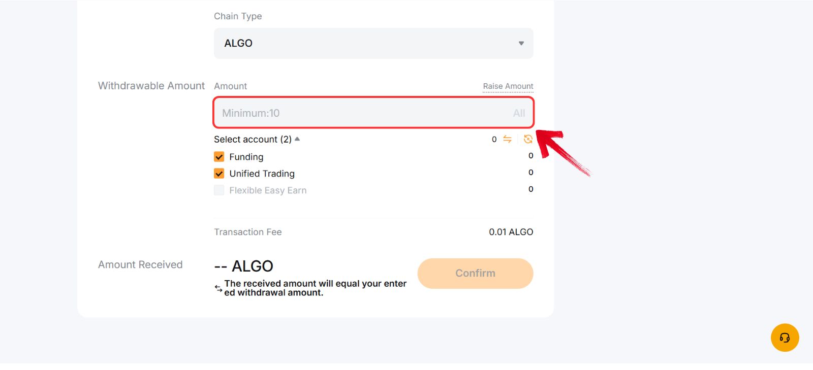The image size is (813, 370).
Task: Open the customer support headset icon
Action: (x=785, y=337)
